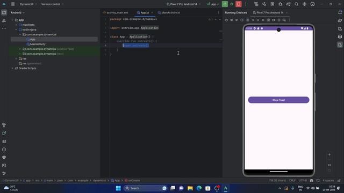
Task: Expand Gradle Scripts node
Action: pos(12,68)
